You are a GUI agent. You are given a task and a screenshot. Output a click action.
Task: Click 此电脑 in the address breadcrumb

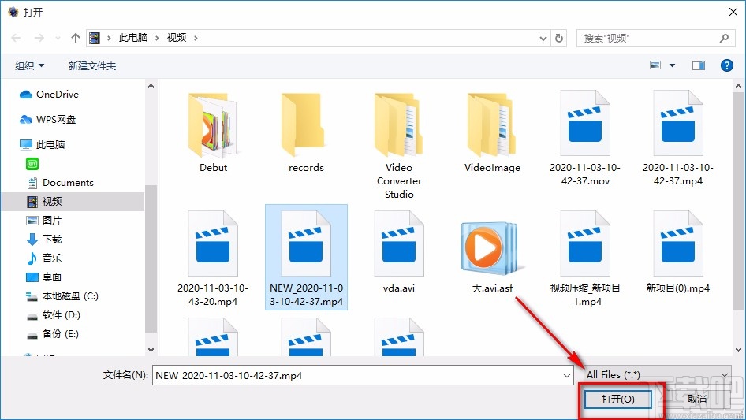click(133, 38)
